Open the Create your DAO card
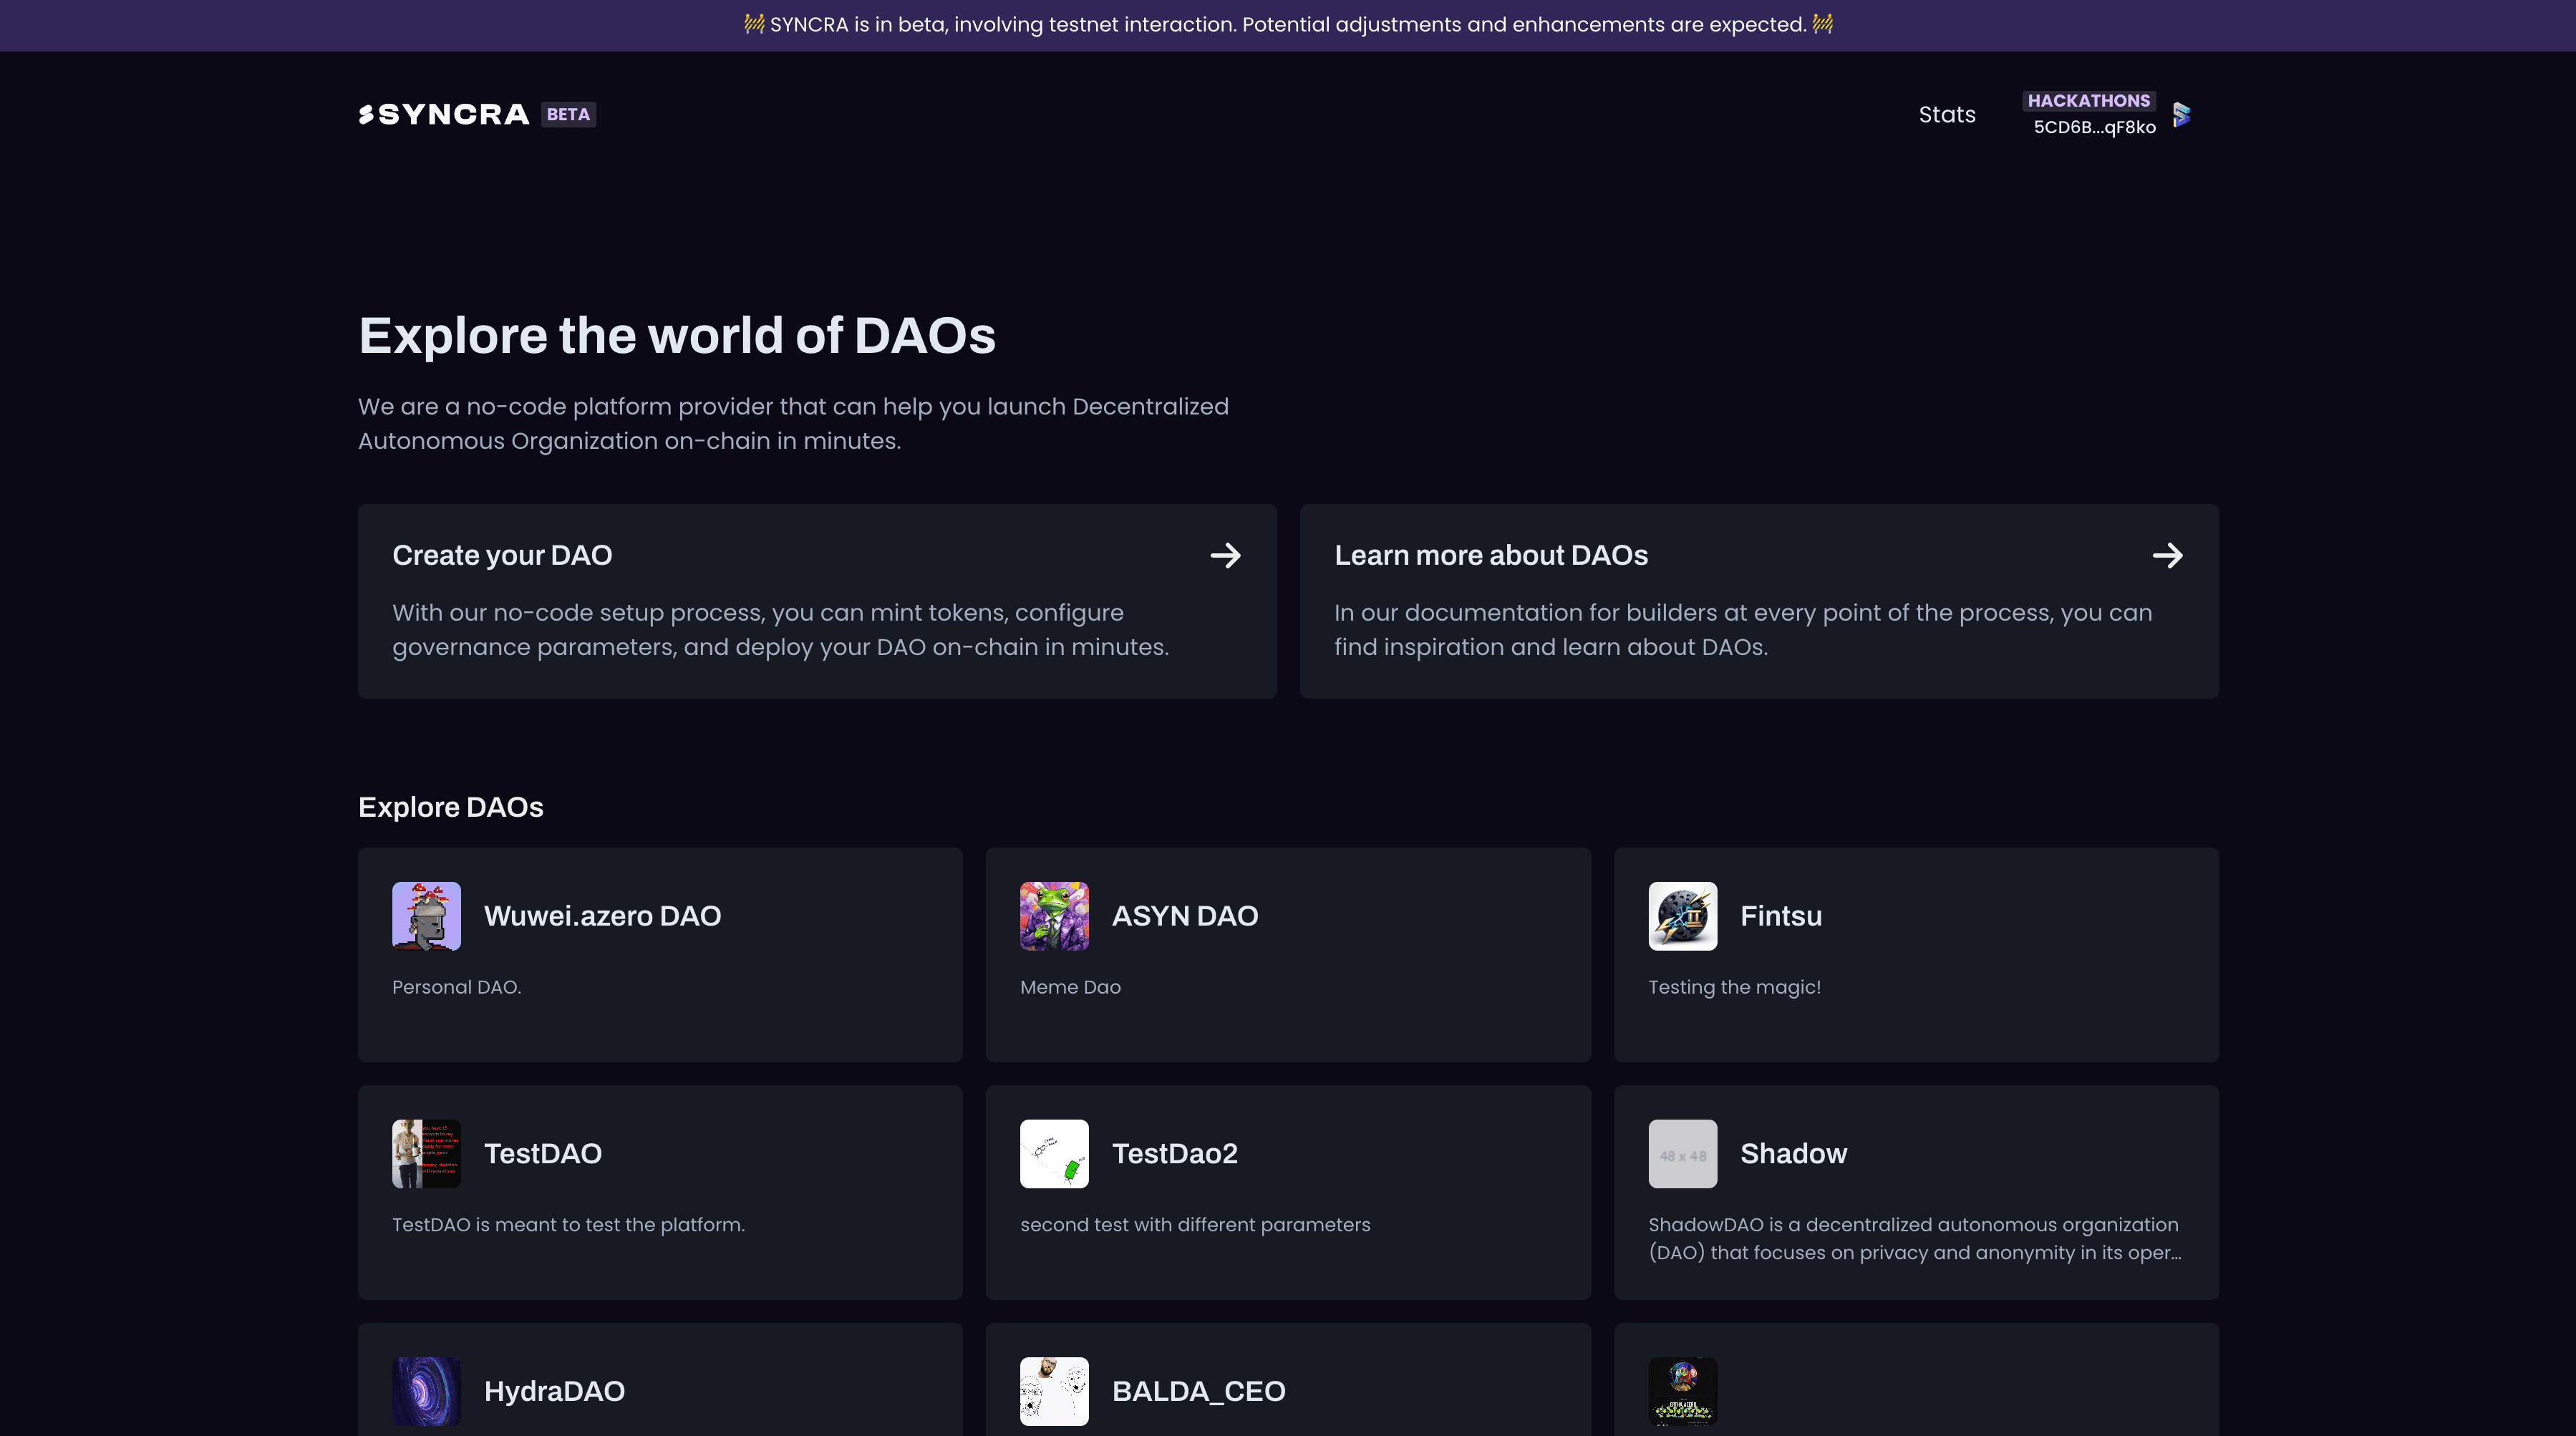 (x=817, y=601)
